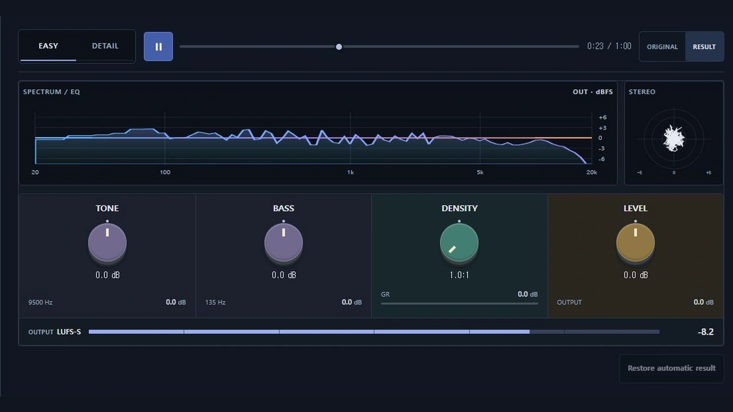The image size is (733, 412).
Task: Click the 1.0:1 density ratio value
Action: coord(459,275)
